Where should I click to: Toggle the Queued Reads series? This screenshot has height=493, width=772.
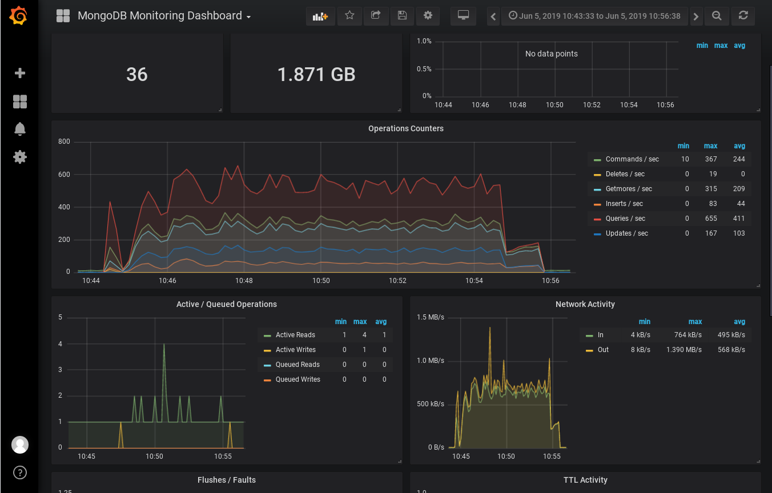297,365
